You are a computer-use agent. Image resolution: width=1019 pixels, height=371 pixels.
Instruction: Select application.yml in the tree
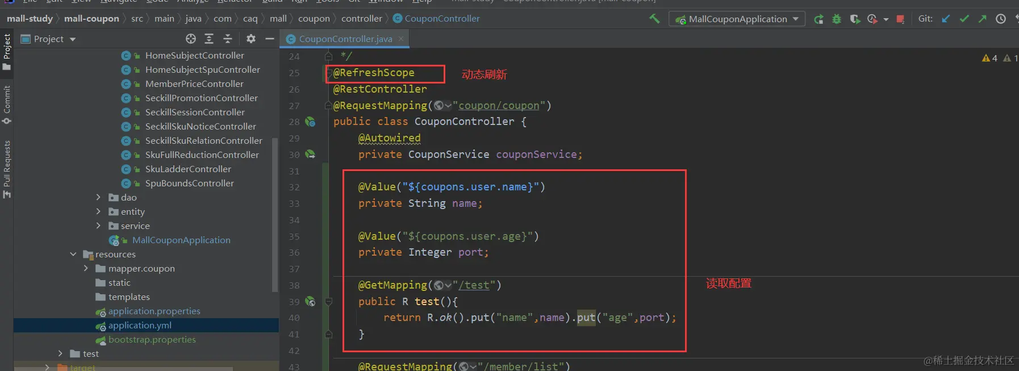click(140, 325)
